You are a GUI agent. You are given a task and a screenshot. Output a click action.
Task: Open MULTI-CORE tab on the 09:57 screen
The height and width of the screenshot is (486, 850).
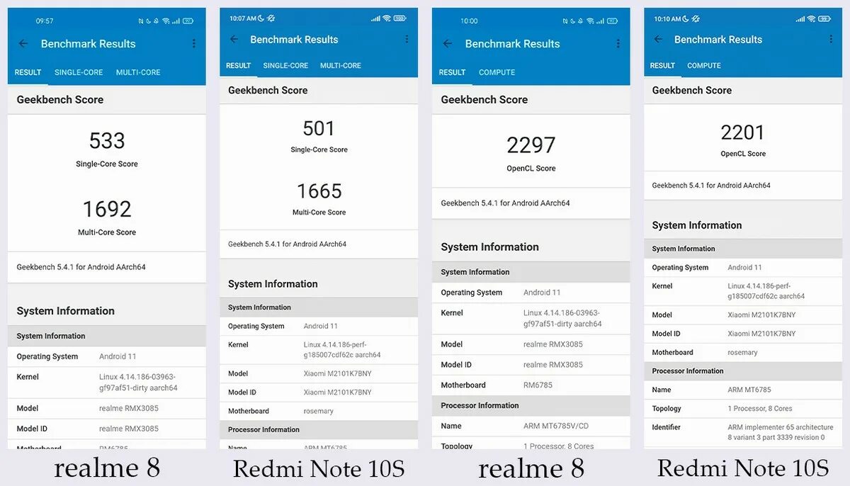point(138,72)
